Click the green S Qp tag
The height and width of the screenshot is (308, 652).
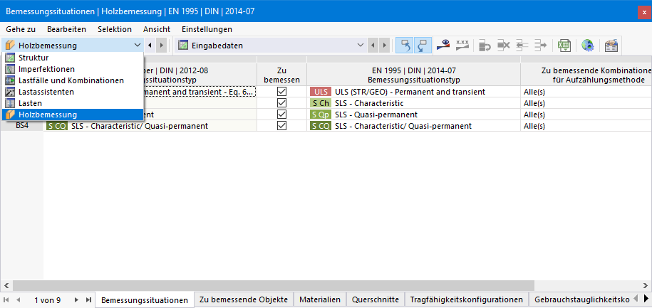click(x=320, y=115)
